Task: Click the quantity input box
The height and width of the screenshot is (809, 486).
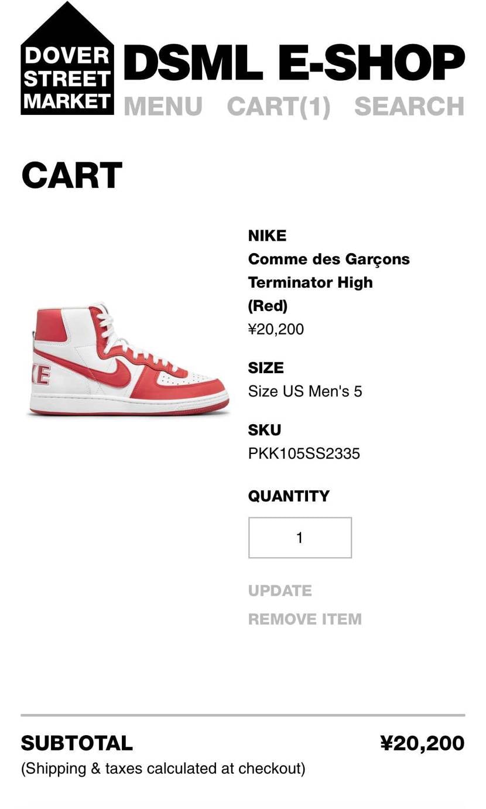Action: (300, 538)
